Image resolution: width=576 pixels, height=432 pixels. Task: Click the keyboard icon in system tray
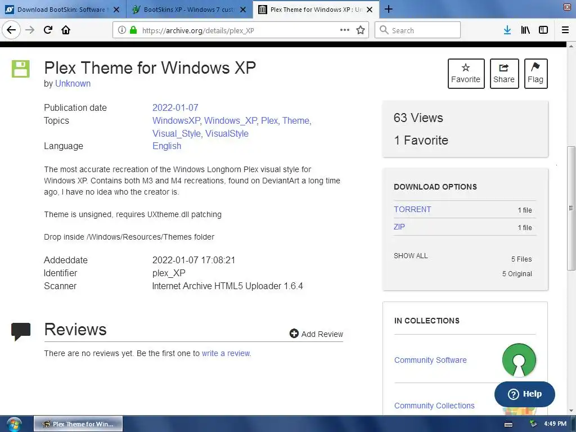[508, 424]
